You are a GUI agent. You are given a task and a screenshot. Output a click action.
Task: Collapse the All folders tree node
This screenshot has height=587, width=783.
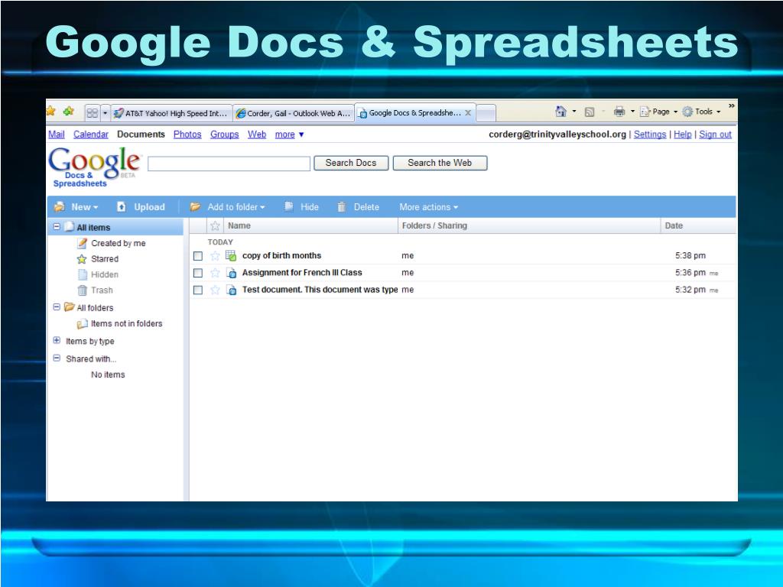click(57, 307)
